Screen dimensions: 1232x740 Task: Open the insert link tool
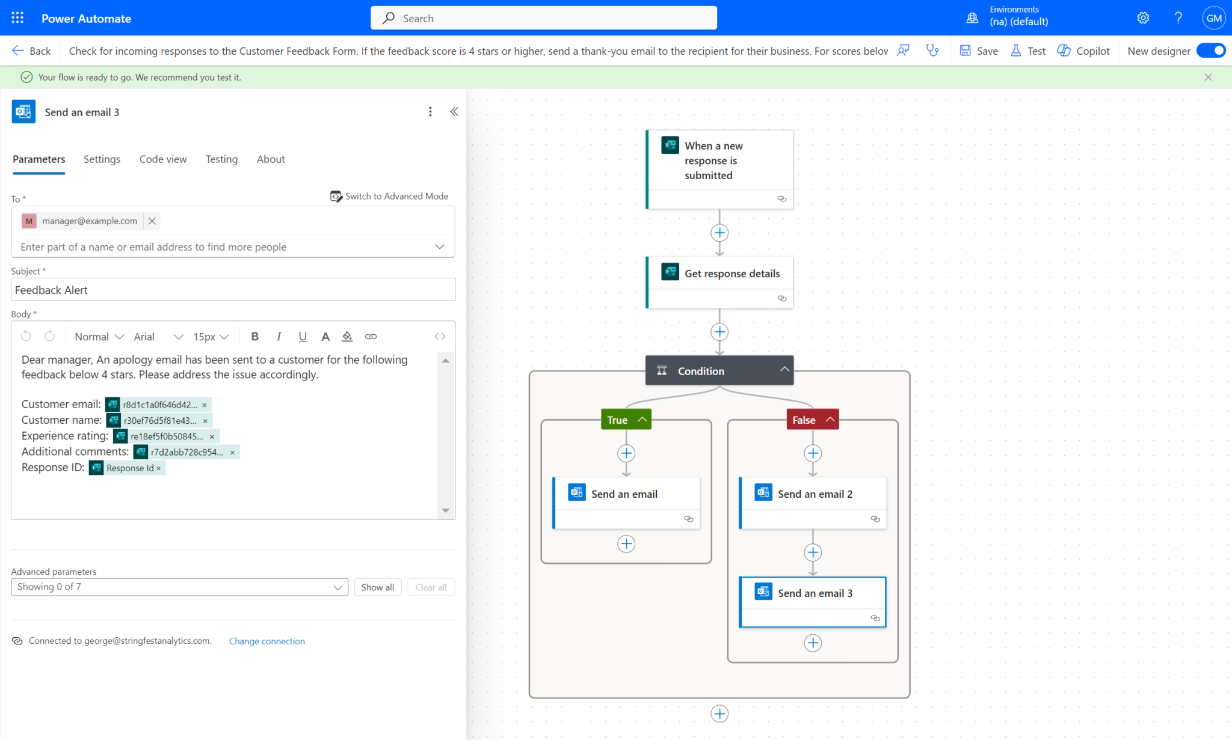(371, 337)
